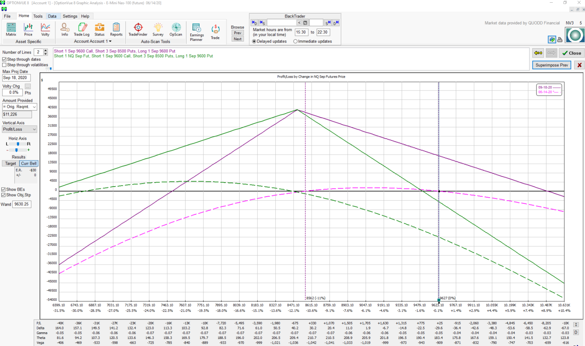
Task: Click the red X delete button
Action: [579, 65]
